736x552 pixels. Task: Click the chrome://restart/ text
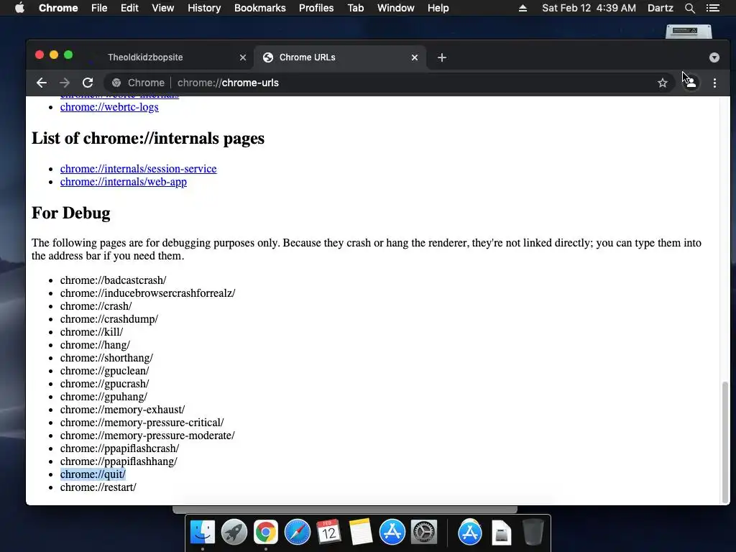pyautogui.click(x=98, y=487)
